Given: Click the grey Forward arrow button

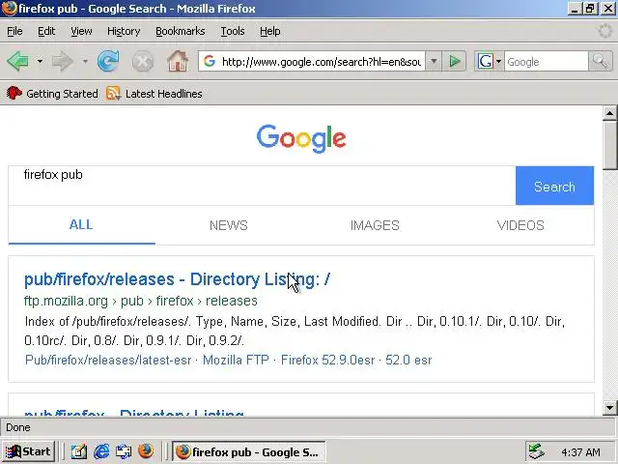Looking at the screenshot, I should [63, 62].
